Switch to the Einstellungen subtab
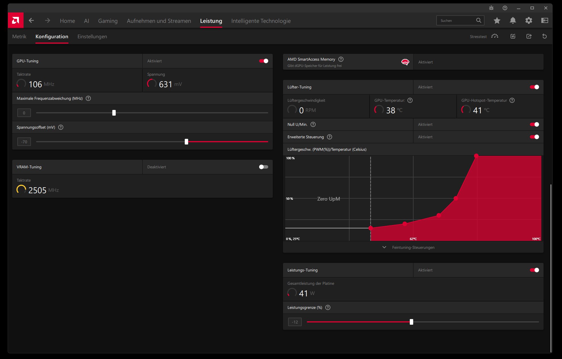 coord(92,37)
